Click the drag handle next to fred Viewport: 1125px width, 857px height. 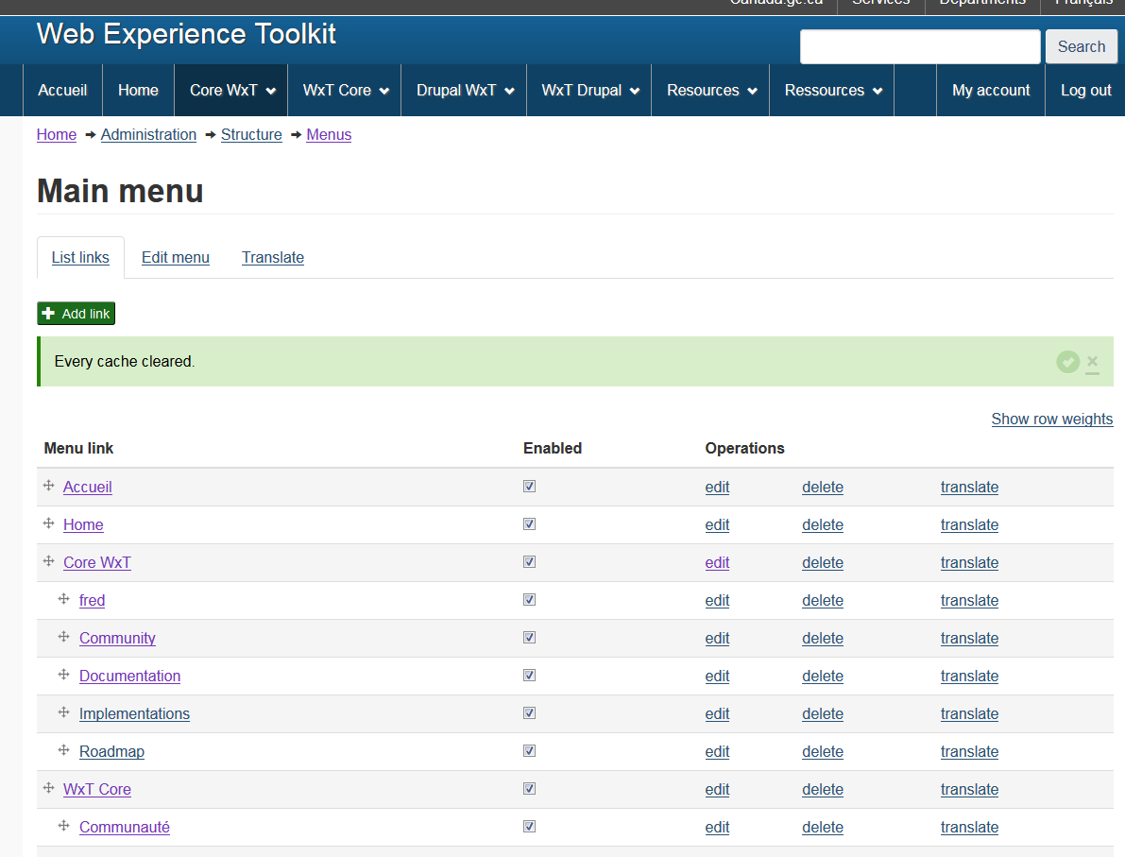pyautogui.click(x=64, y=599)
